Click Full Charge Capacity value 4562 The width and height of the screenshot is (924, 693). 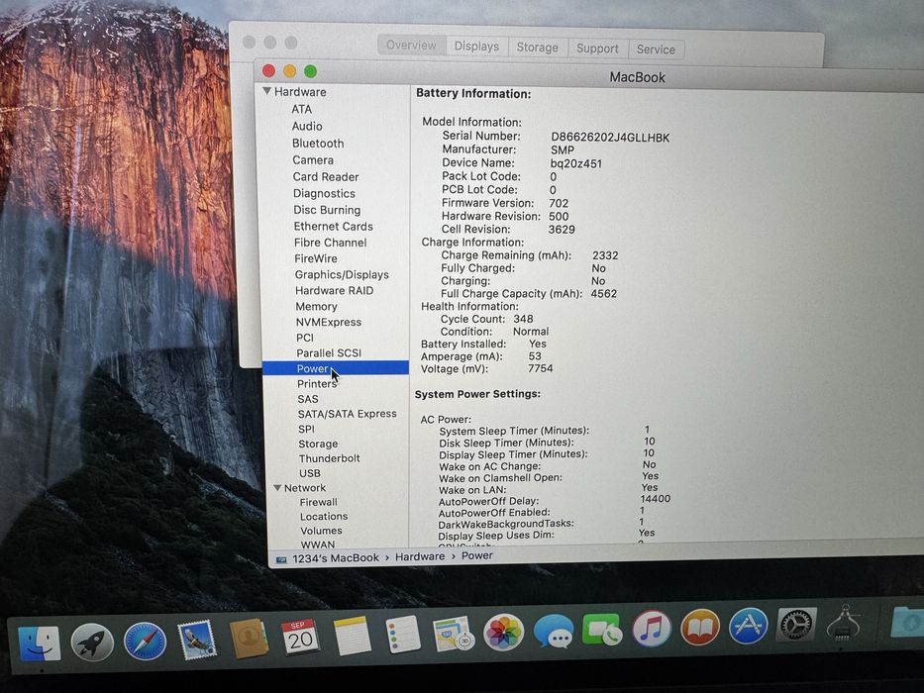point(604,293)
